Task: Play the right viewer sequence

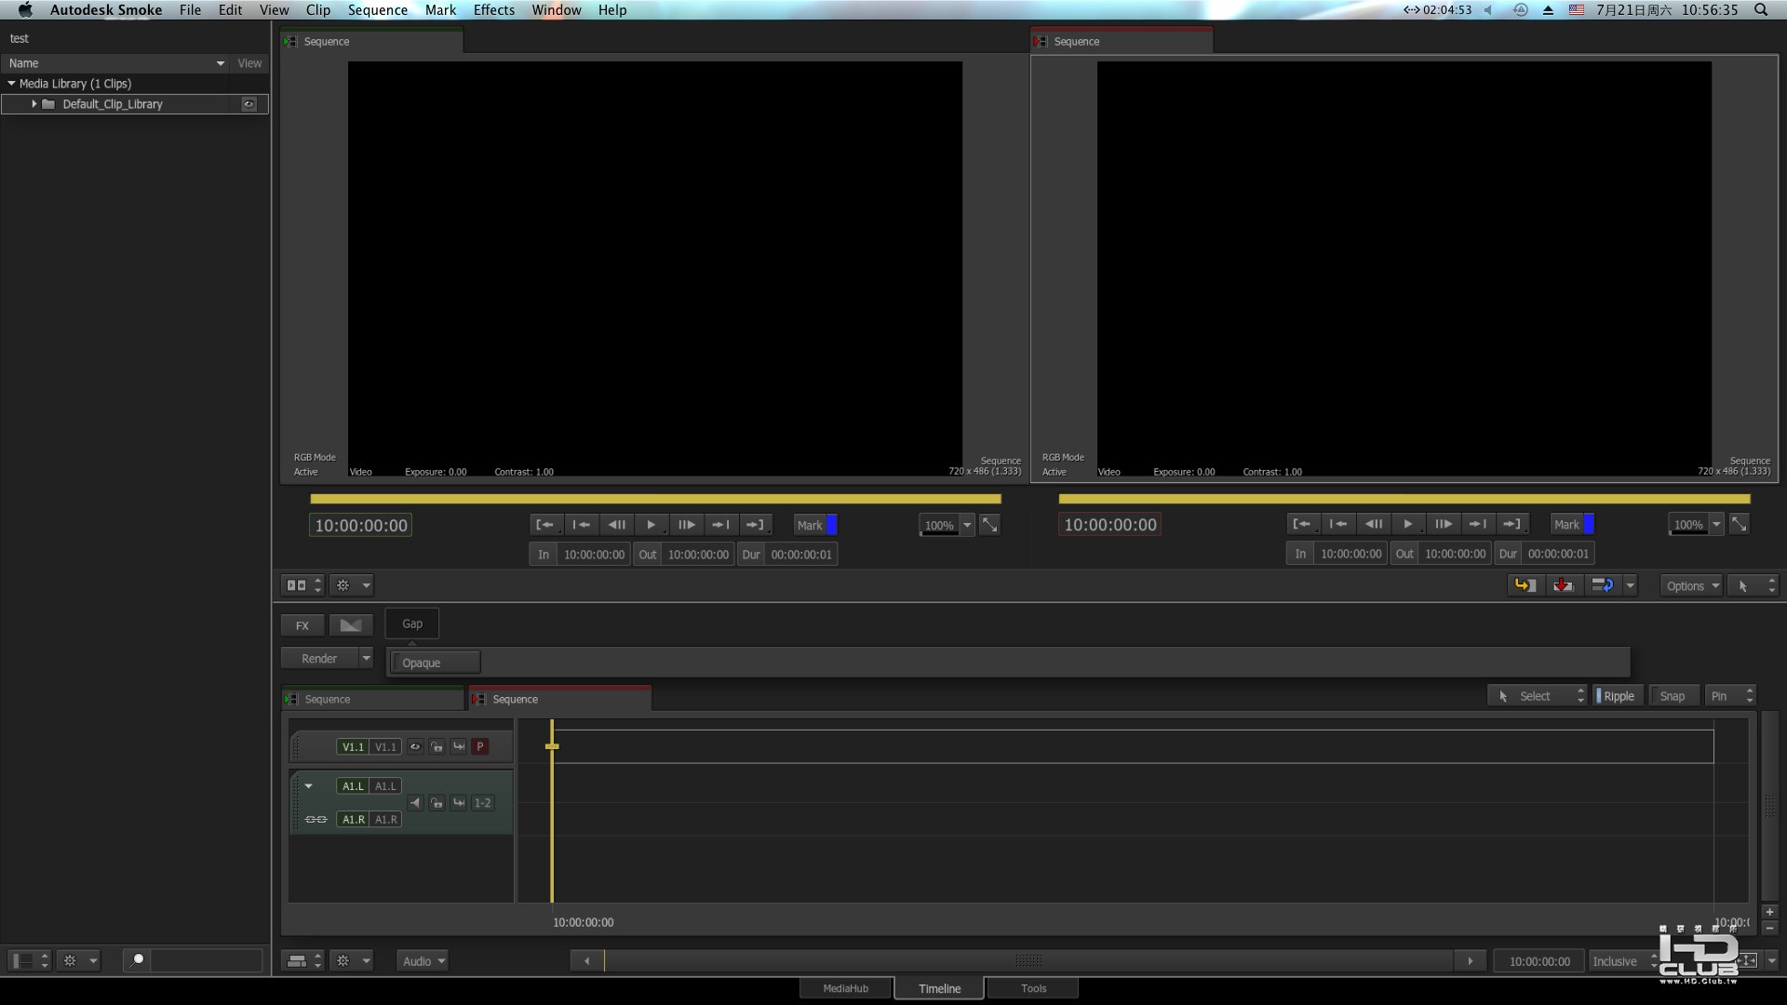Action: coord(1407,524)
